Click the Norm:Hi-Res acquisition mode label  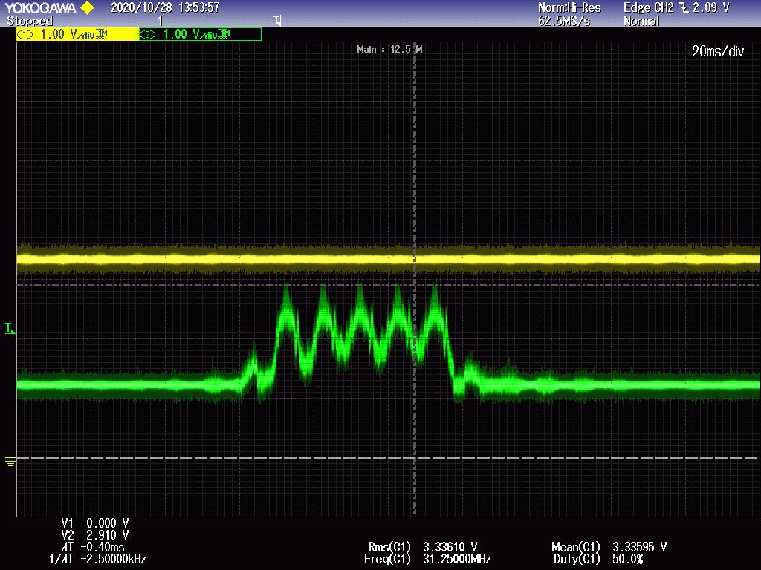(x=569, y=7)
